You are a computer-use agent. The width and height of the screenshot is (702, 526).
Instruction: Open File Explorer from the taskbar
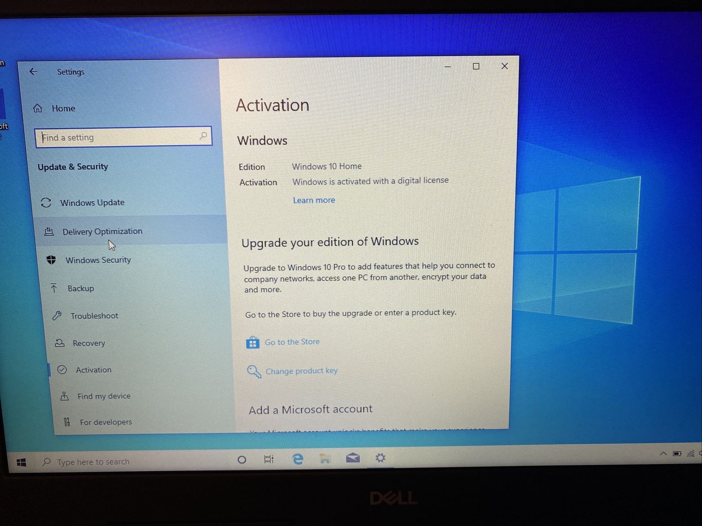[x=325, y=458]
